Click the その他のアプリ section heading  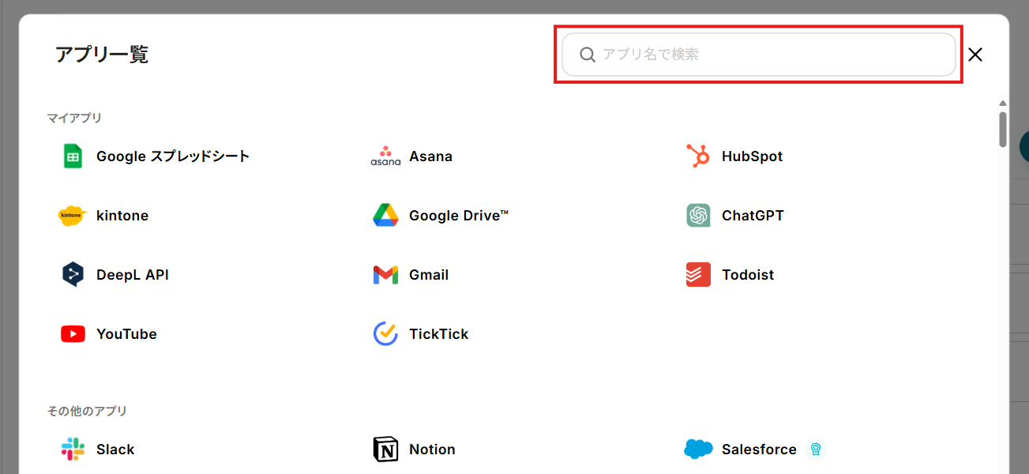point(87,412)
